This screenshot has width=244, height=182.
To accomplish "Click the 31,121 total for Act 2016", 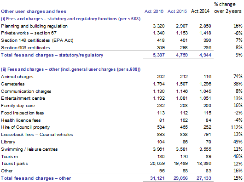I will tap(157, 178).
